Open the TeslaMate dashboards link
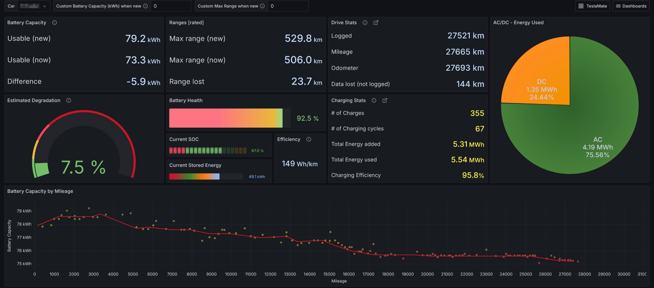654x288 pixels. click(x=592, y=6)
